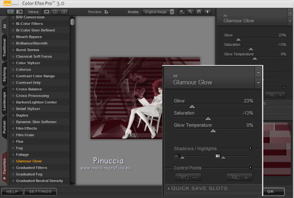The image size is (294, 198).
Task: Open the Landscape filters tab
Action: (x=5, y=101)
